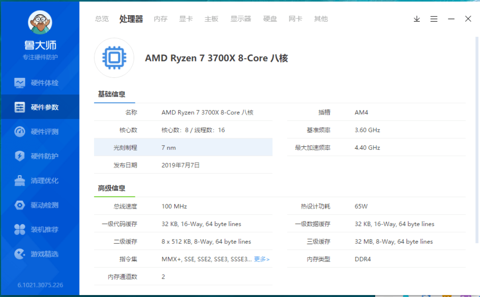Screen dimensions: 480x297
Task: Open 驱动检测 sidebar item
Action: (x=40, y=205)
